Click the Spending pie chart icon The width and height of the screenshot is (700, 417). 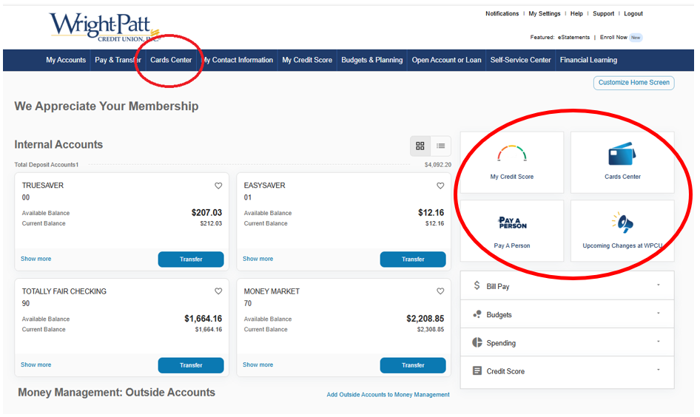[x=477, y=342]
